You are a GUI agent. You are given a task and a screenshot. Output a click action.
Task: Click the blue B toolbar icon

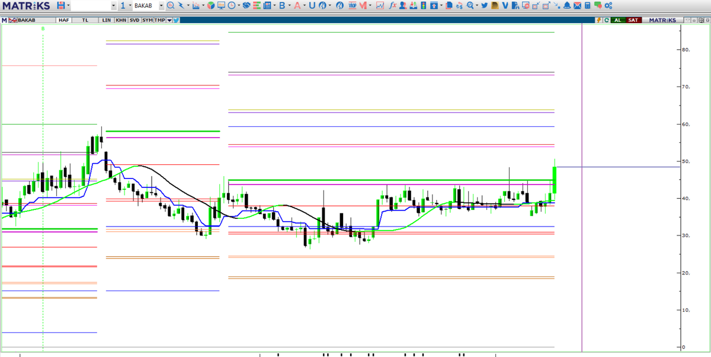click(282, 5)
